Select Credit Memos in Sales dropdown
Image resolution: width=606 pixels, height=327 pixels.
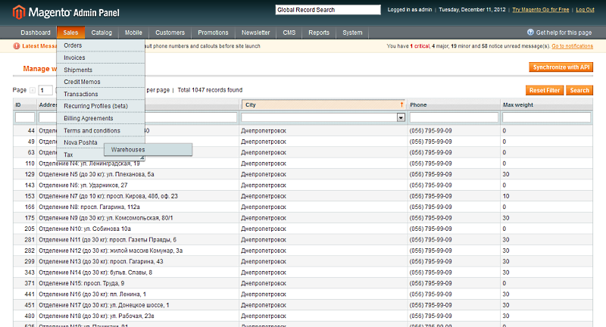[101, 82]
